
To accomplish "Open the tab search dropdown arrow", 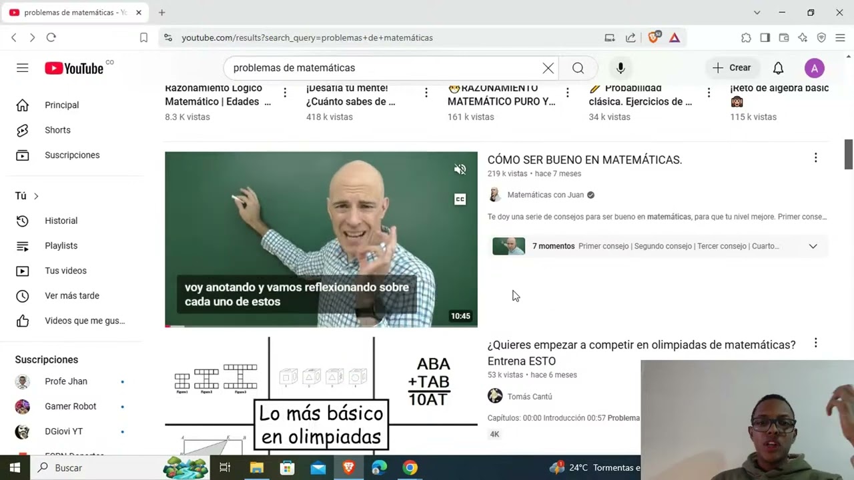I will click(x=757, y=13).
